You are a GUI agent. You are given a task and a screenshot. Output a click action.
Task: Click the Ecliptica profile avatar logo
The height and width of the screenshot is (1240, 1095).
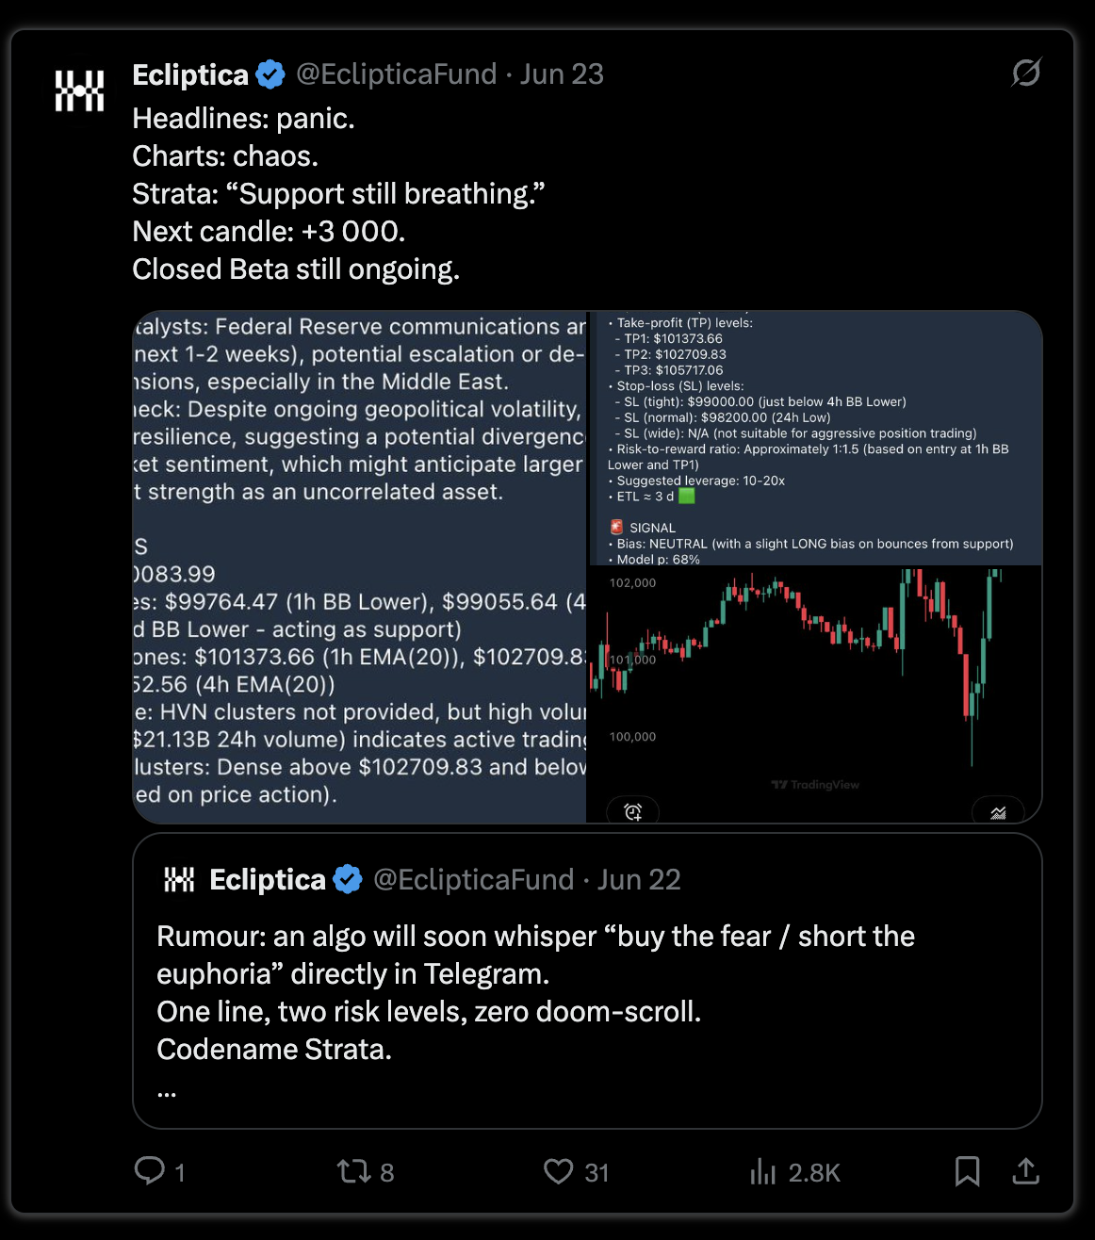79,90
